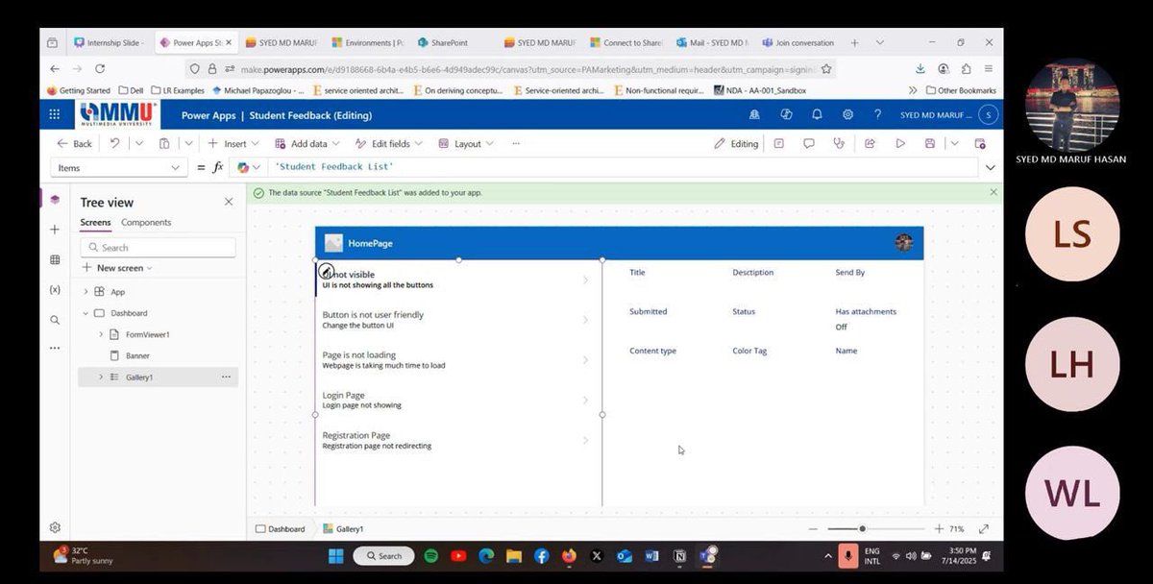Open Insert plus icon in left rail
Image resolution: width=1153 pixels, height=584 pixels.
click(x=55, y=230)
